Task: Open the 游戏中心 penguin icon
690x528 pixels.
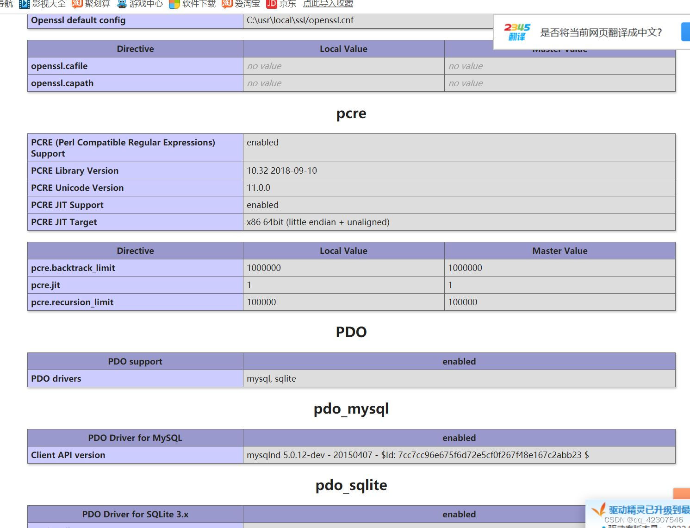Action: tap(122, 4)
